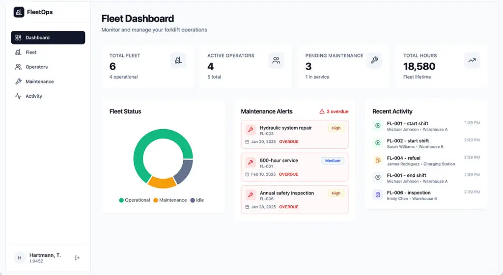Open the Maintenance sidebar section
This screenshot has height=275, width=503.
(39, 82)
